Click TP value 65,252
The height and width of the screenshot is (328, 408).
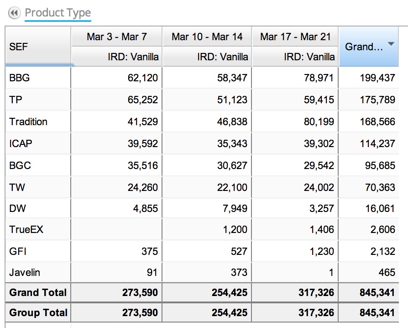[x=142, y=100]
